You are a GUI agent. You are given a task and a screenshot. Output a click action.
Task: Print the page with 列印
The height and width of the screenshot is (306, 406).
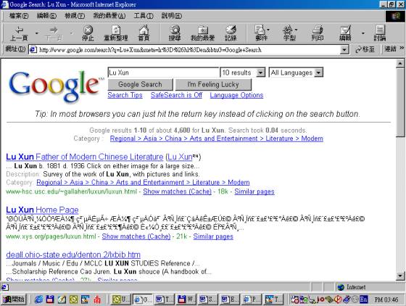pos(318,33)
